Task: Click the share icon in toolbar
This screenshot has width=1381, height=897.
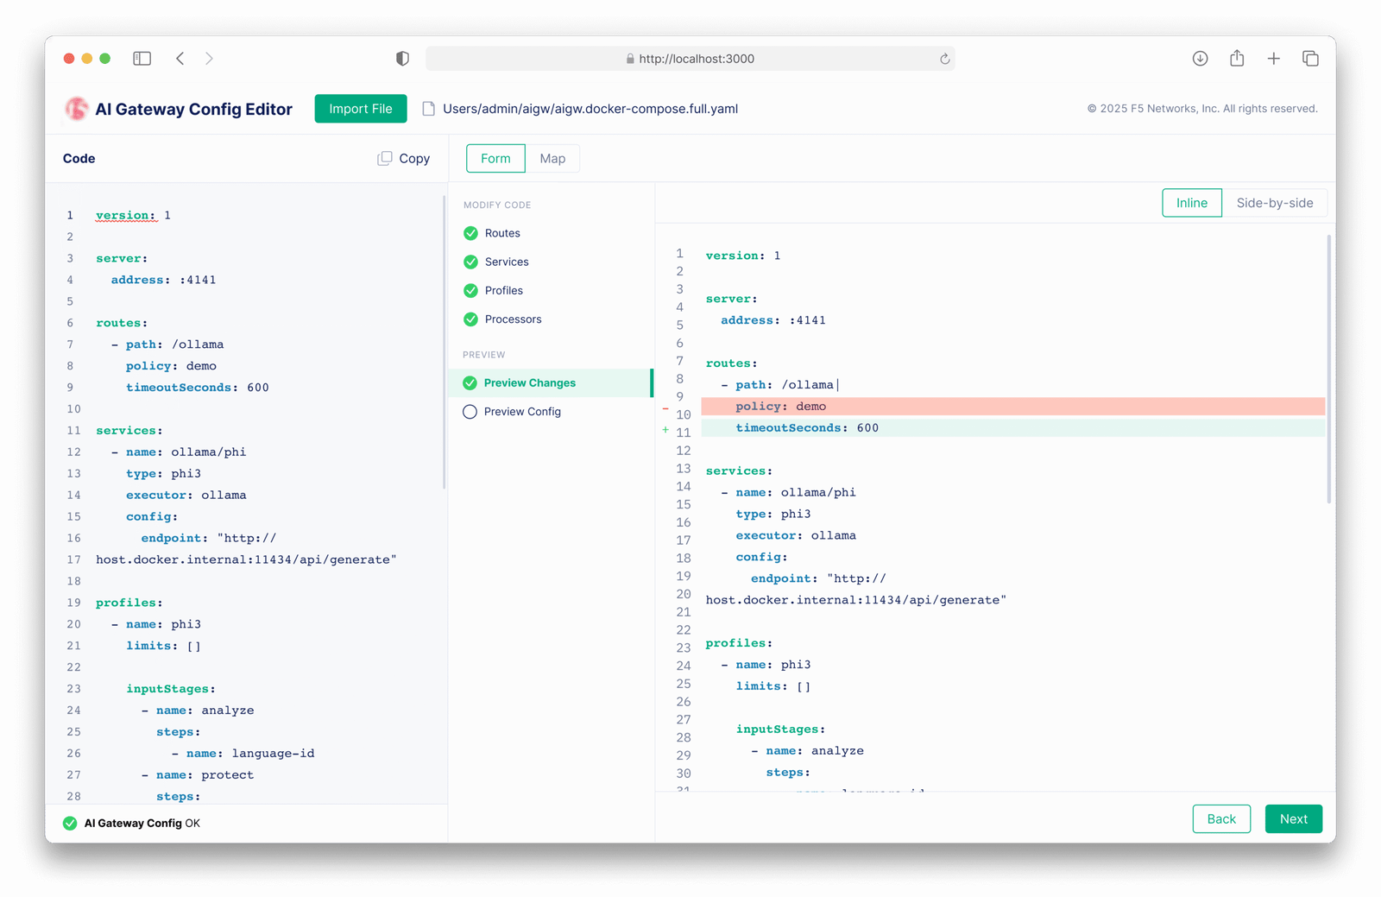Action: [1237, 59]
